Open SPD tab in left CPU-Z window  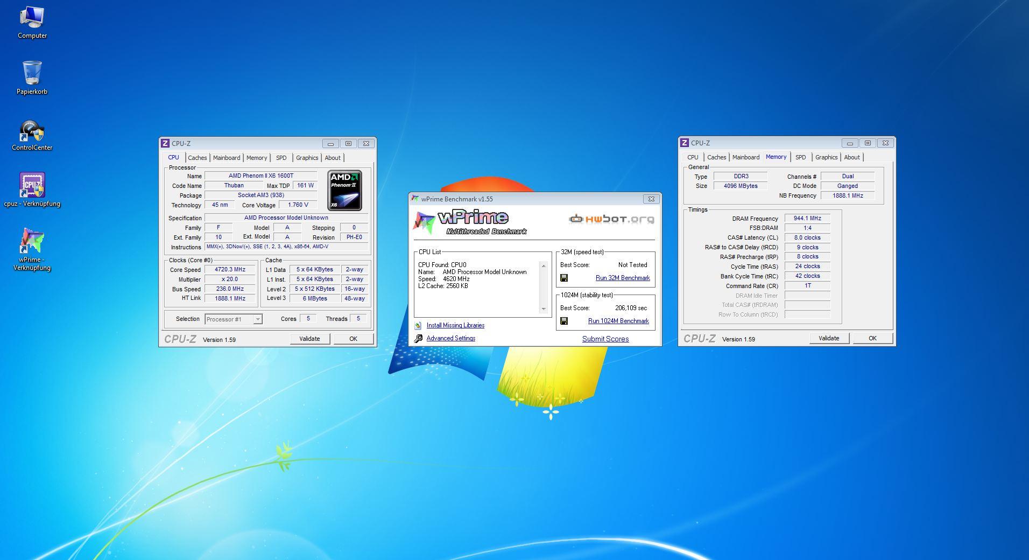(281, 158)
